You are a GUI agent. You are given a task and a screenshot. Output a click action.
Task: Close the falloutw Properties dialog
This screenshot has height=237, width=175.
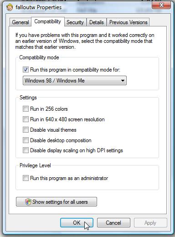[161, 5]
